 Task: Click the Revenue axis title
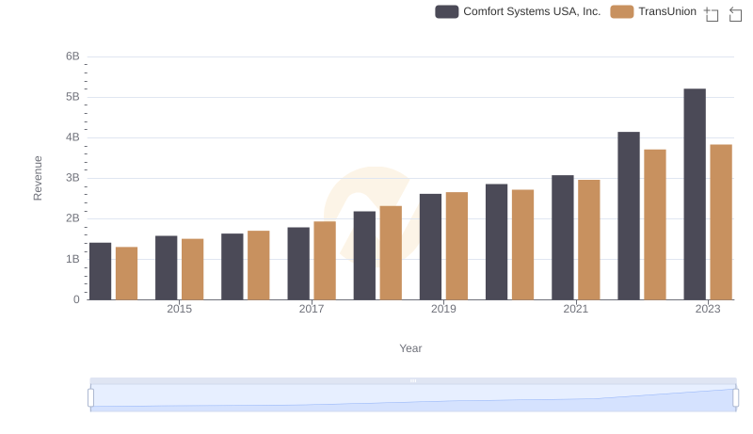(38, 178)
